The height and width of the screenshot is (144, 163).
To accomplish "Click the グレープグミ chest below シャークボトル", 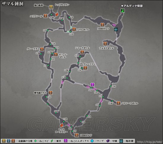I will (85, 68).
